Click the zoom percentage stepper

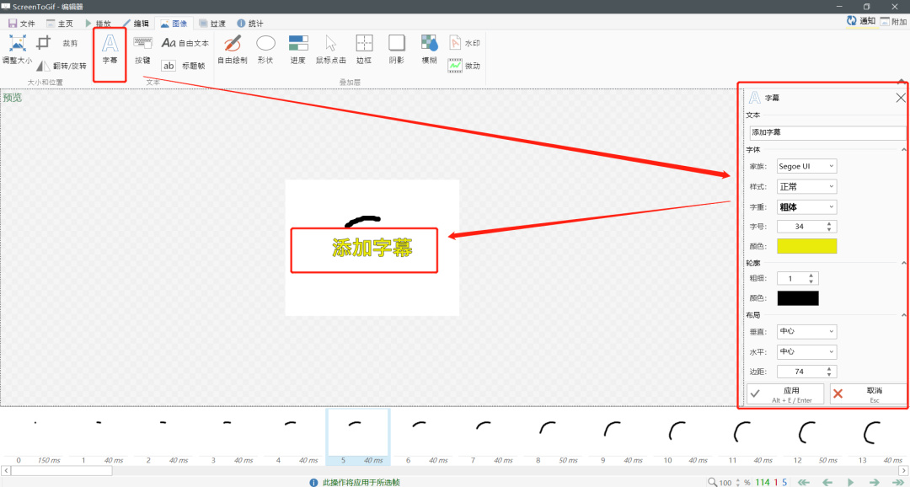coord(738,482)
